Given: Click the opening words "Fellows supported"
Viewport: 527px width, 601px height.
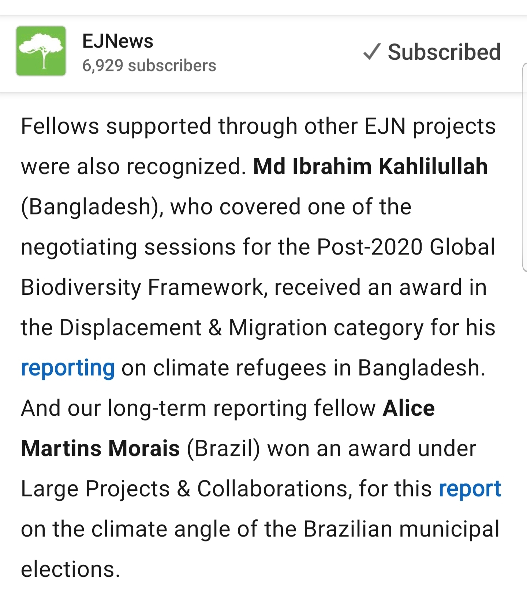Looking at the screenshot, I should point(116,126).
